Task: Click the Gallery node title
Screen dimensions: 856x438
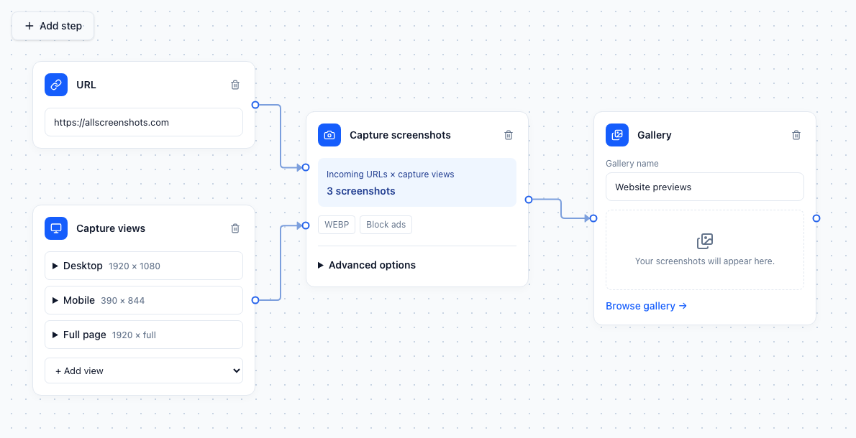Action: coord(654,135)
